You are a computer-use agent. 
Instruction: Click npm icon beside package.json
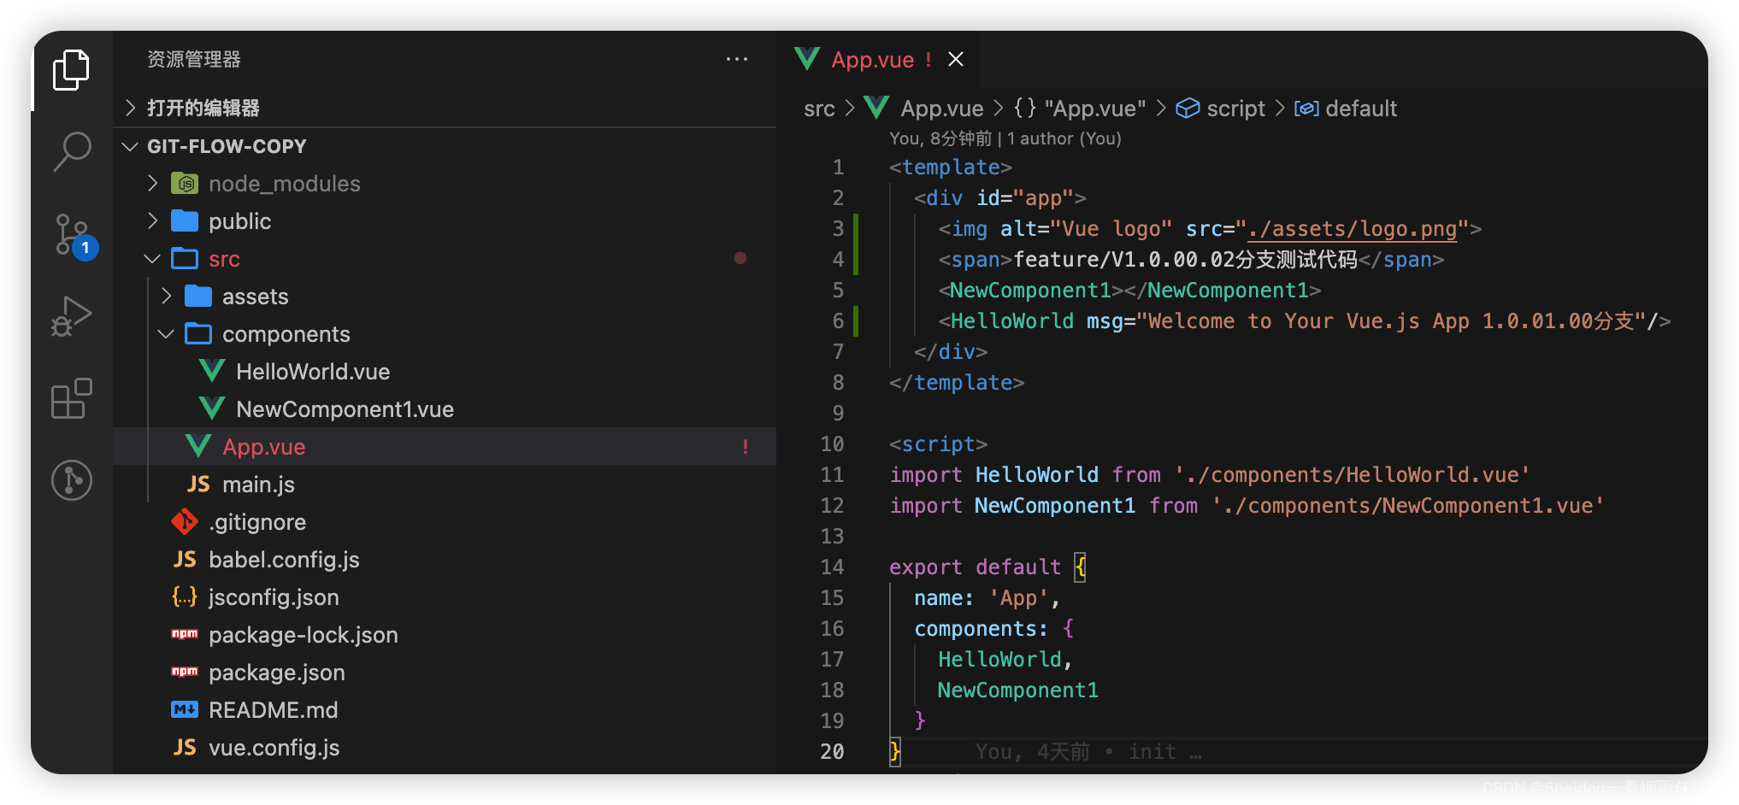[185, 672]
